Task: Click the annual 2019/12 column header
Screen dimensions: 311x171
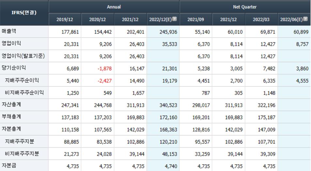Action: click(x=65, y=20)
